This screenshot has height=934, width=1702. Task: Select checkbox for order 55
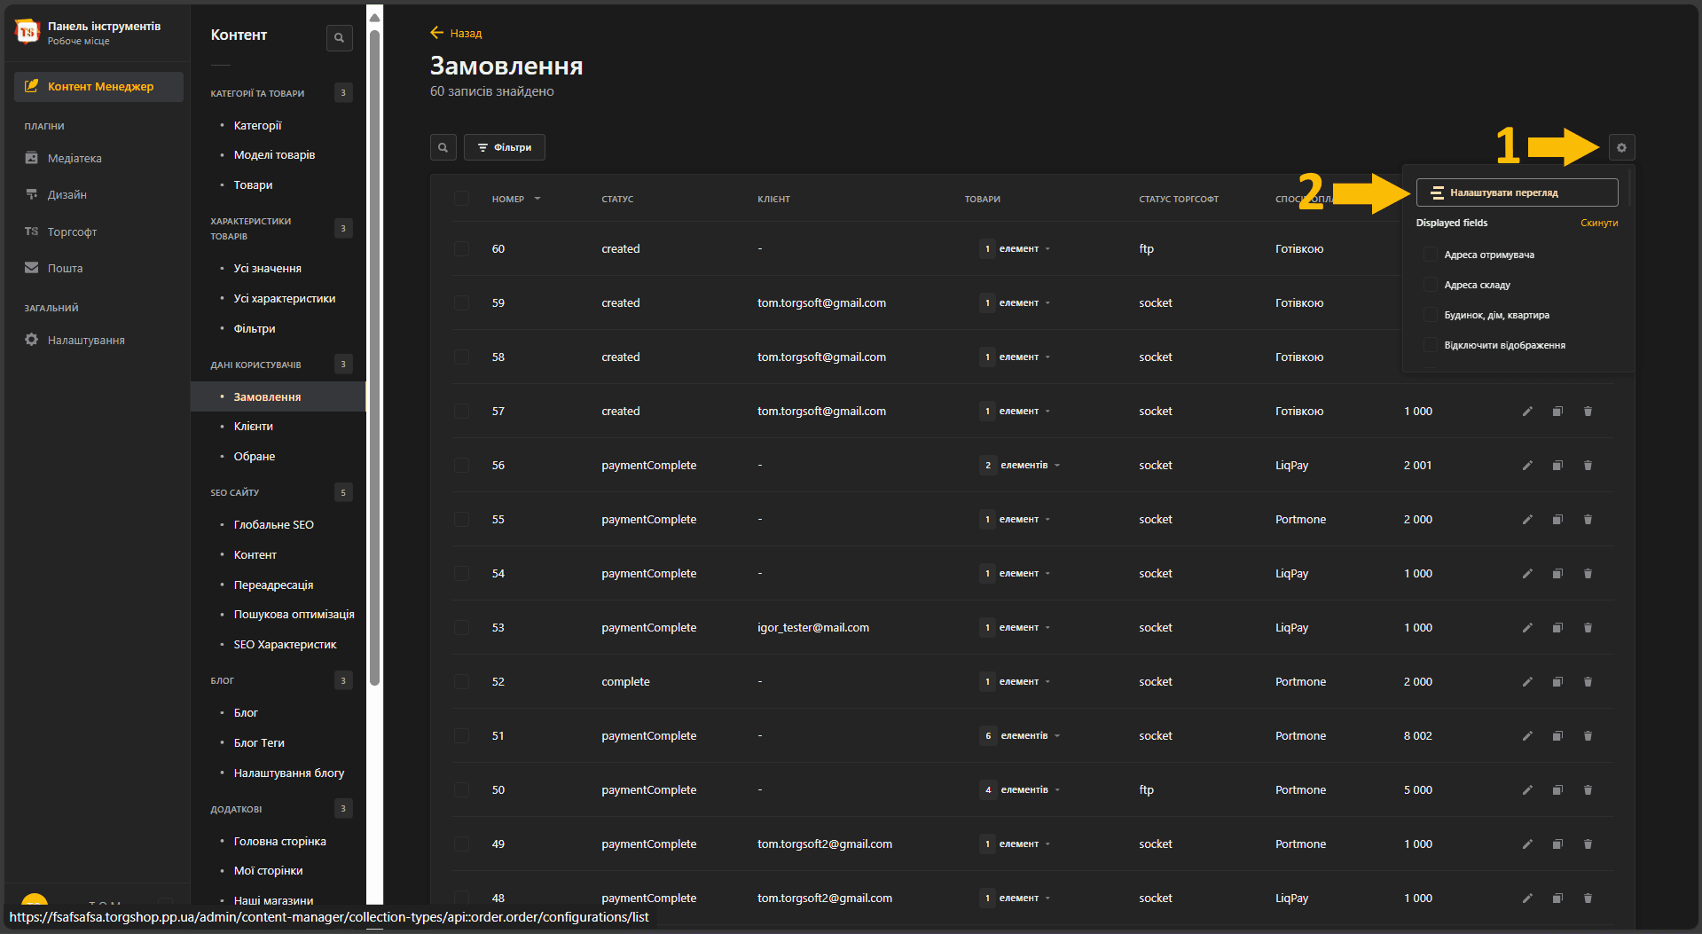[x=461, y=520]
